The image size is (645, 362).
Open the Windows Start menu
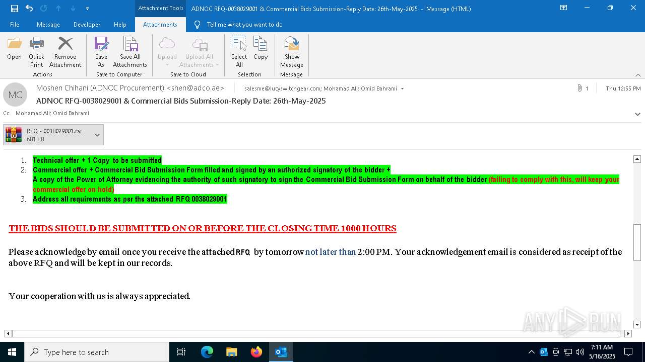[12, 352]
